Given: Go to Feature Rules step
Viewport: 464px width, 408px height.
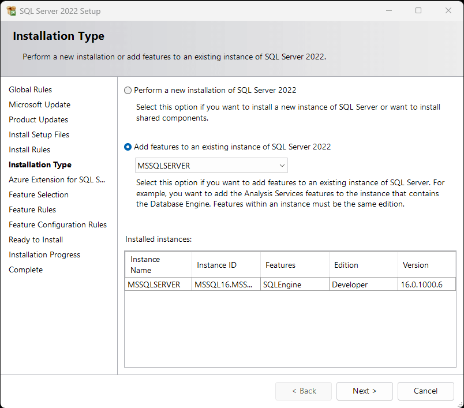Looking at the screenshot, I should tap(32, 209).
